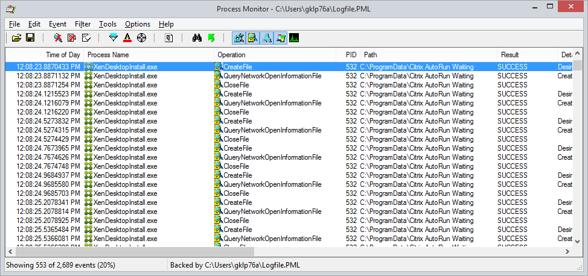This screenshot has height=276, width=588.
Task: Select the row at 12:08:24.7674626 PM
Action: (289, 157)
